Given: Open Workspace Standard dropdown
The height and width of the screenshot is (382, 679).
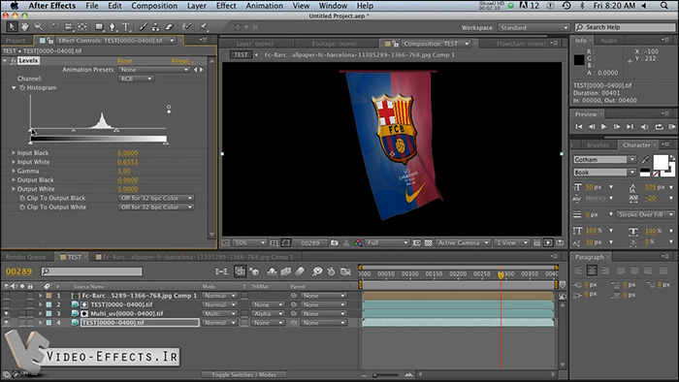Looking at the screenshot, I should [533, 27].
